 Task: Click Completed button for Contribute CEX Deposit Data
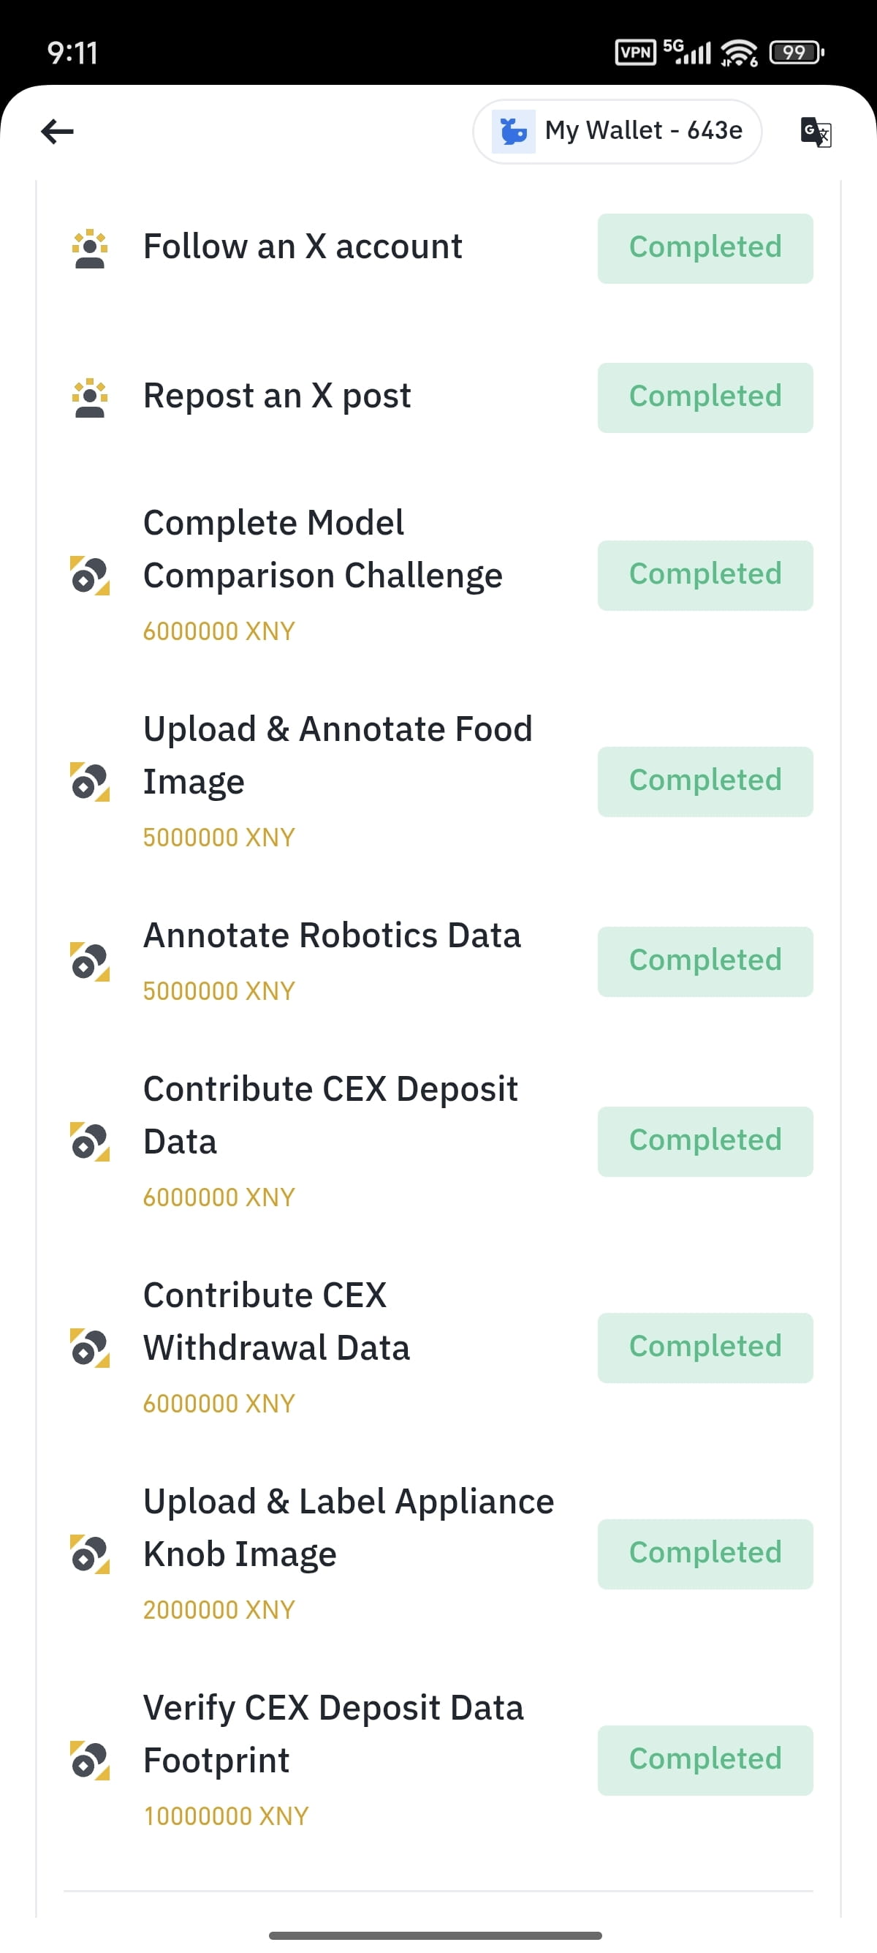point(705,1142)
